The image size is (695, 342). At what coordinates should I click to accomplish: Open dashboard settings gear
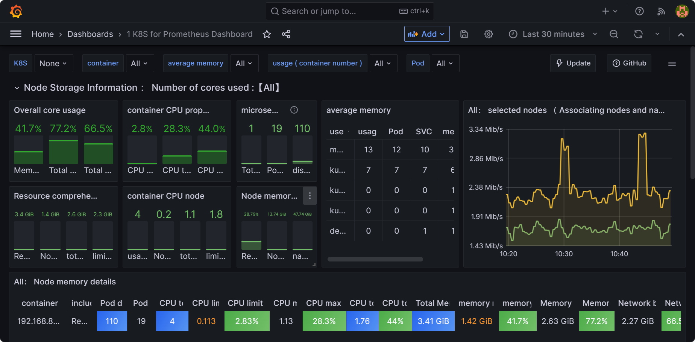click(489, 34)
